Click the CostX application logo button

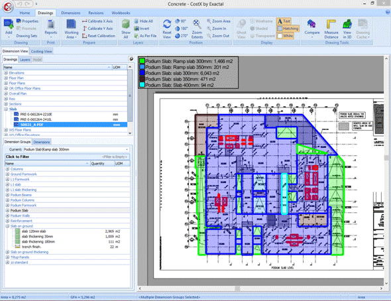click(x=8, y=7)
